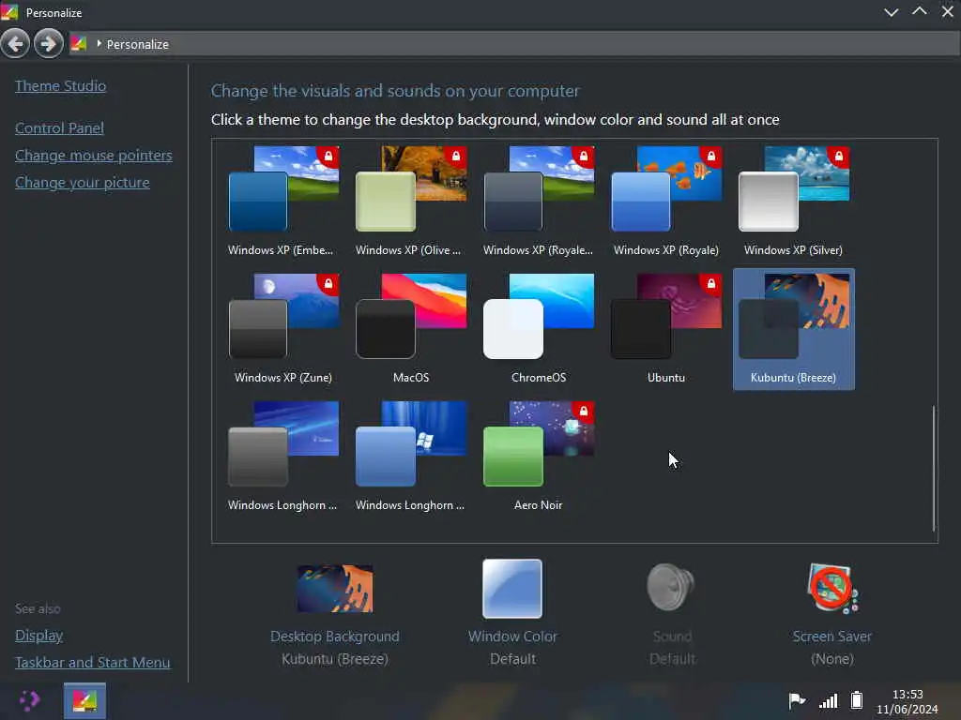961x720 pixels.
Task: Click the 'Change the visuals and sounds' heading
Action: tap(395, 91)
